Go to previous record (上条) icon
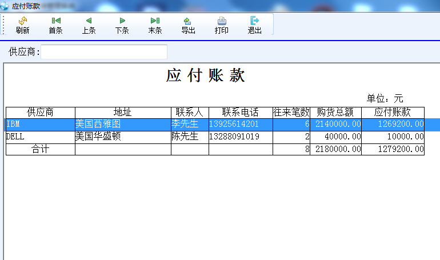 point(89,21)
